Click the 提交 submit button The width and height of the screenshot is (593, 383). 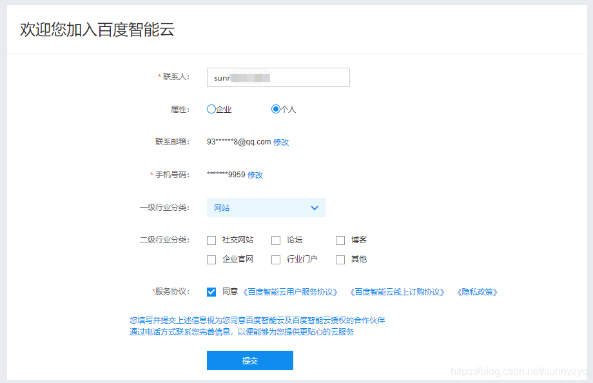pyautogui.click(x=250, y=360)
